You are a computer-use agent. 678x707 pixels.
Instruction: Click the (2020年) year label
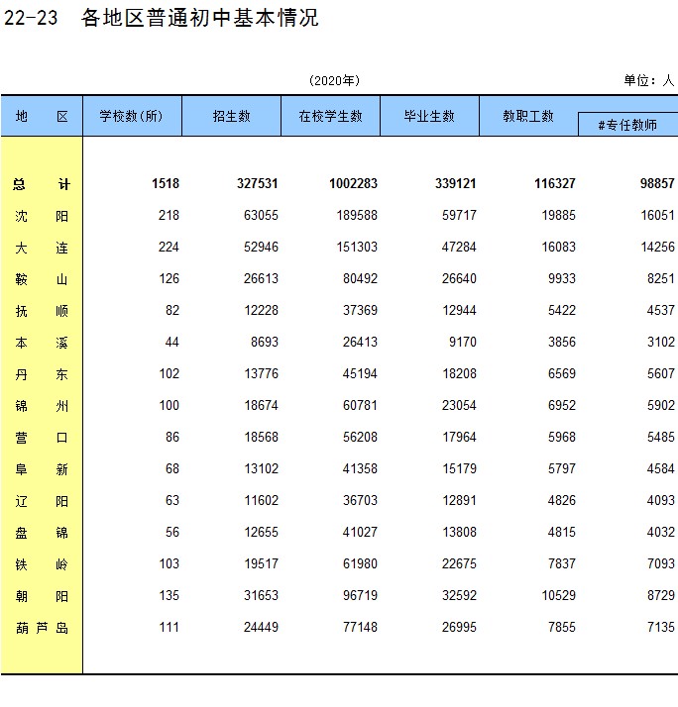tap(334, 81)
